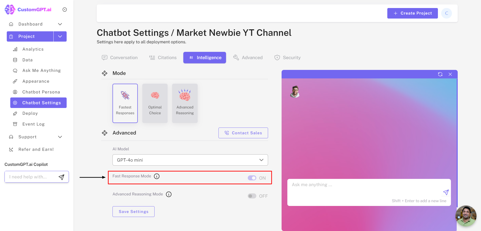Open the Project dropdown arrow
481x231 pixels.
pos(60,36)
